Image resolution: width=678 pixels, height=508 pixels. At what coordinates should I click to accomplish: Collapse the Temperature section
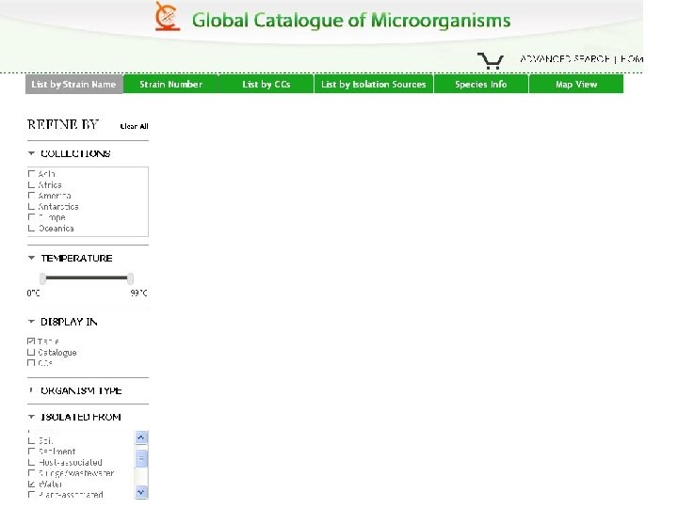point(31,258)
